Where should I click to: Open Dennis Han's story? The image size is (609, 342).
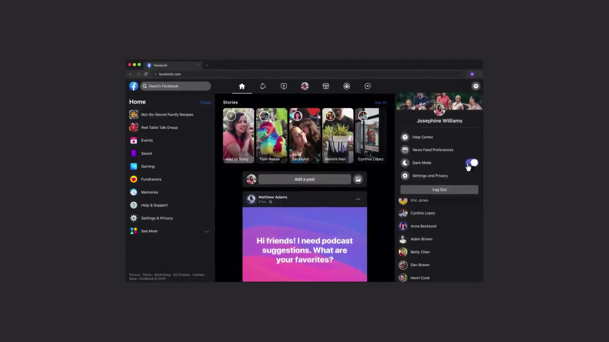pyautogui.click(x=337, y=136)
